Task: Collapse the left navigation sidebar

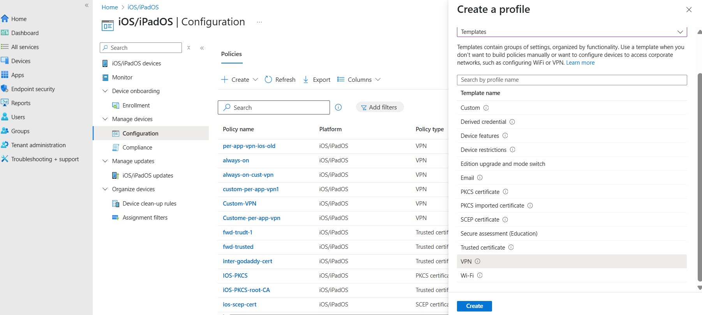Action: click(86, 5)
